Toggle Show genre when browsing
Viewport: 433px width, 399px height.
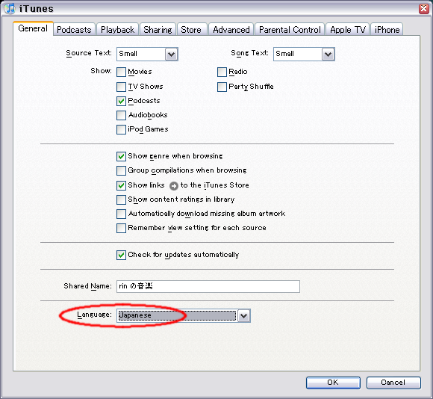[121, 156]
